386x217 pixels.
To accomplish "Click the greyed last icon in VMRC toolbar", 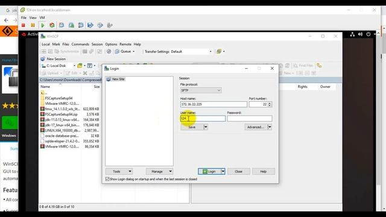I will pyautogui.click(x=110, y=25).
